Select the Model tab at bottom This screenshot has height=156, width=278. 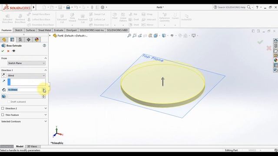[x=20, y=146]
